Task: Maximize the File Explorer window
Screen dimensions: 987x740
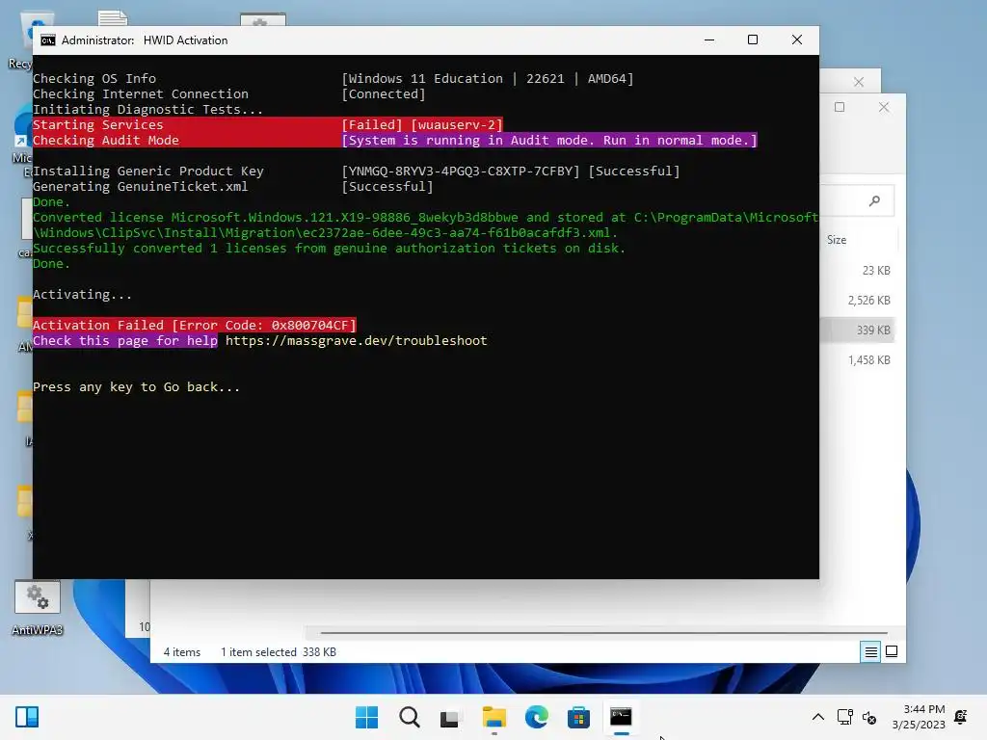Action: point(840,107)
